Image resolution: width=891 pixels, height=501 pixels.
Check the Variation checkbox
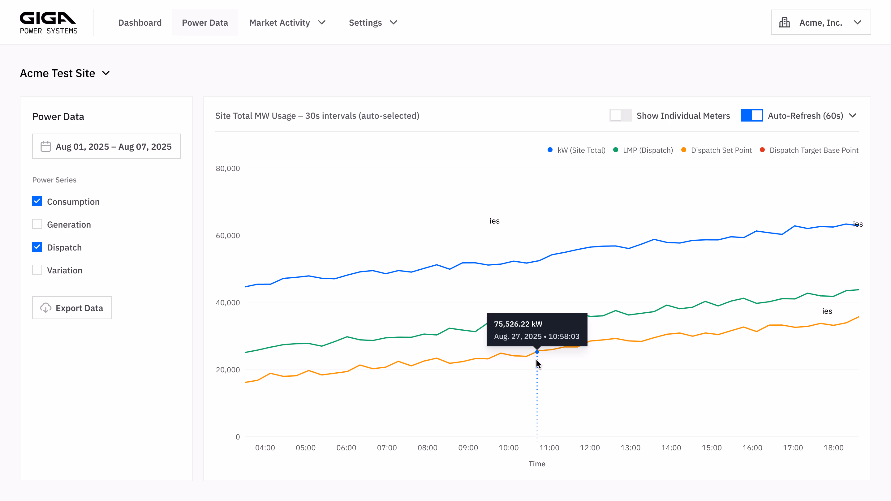point(37,270)
